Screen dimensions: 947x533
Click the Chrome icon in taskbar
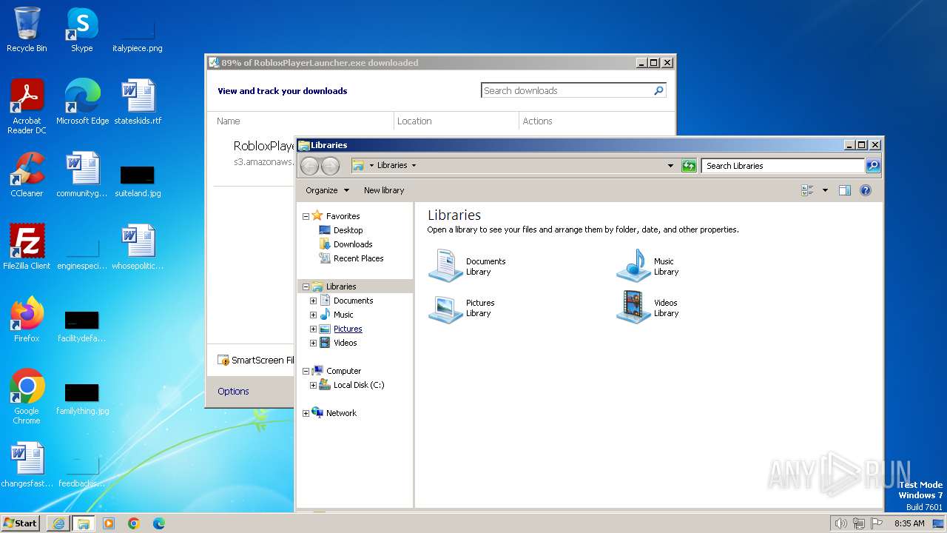point(134,523)
